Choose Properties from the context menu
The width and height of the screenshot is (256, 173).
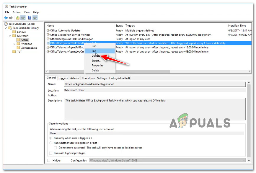100,66
